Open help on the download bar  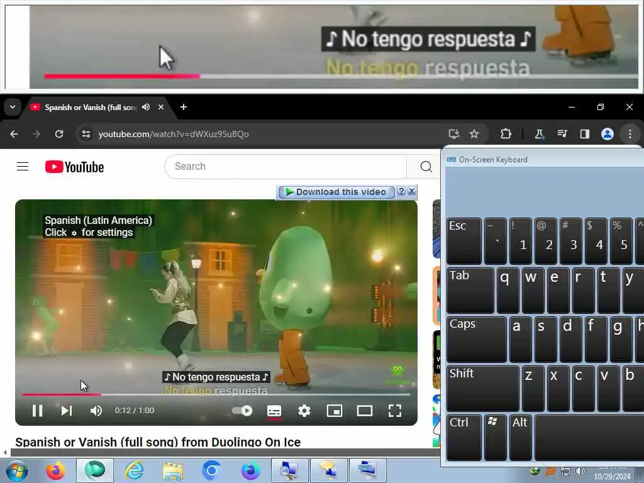401,191
